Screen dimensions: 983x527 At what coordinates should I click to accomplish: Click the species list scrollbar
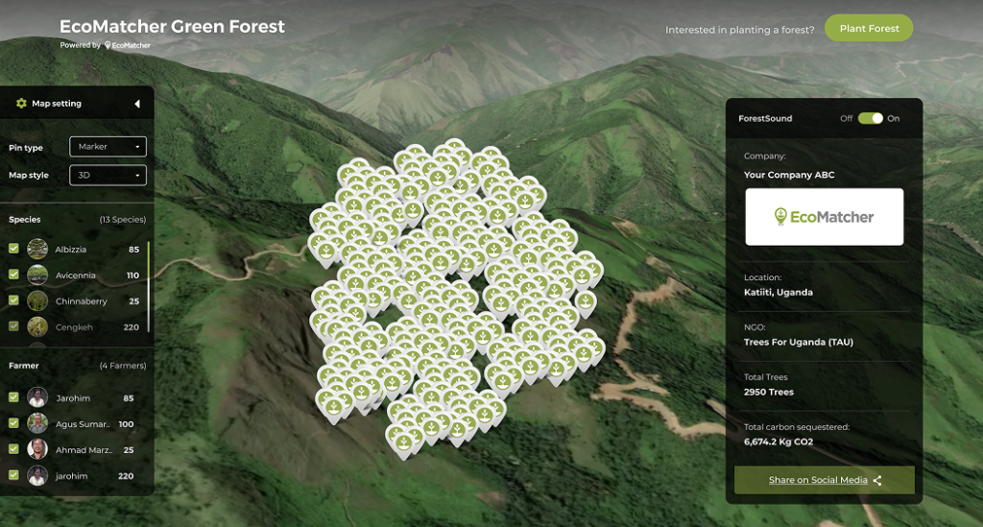point(149,286)
